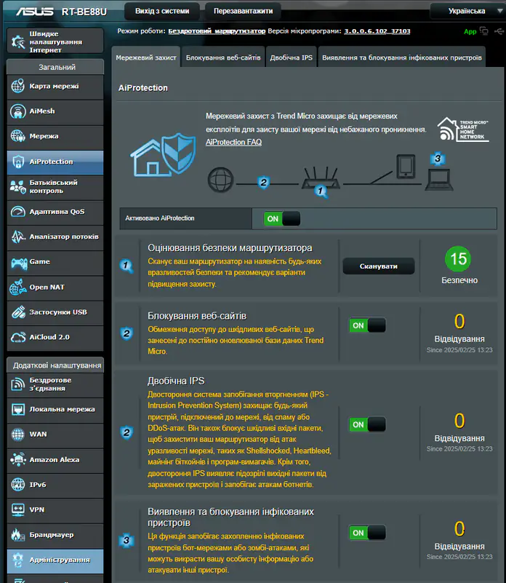Click the green 15 security score badge

pyautogui.click(x=459, y=259)
